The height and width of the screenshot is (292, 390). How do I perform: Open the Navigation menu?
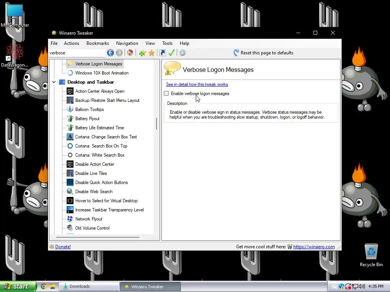[x=127, y=43]
